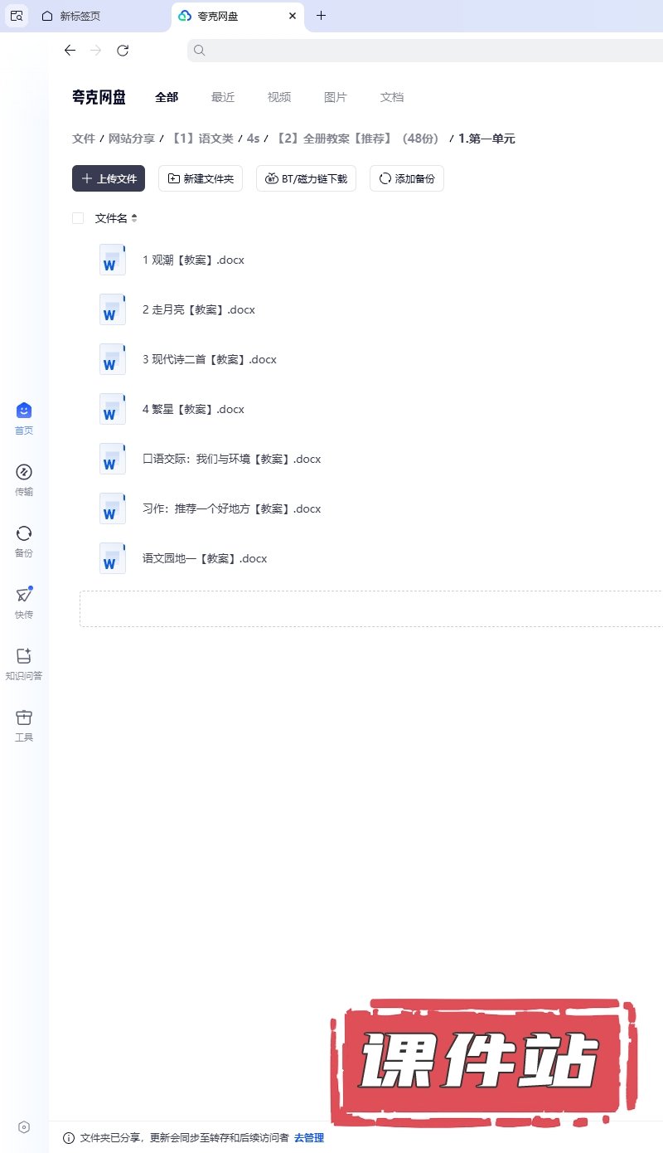Open the file 1 观潮【教案】.docx

[x=193, y=260]
